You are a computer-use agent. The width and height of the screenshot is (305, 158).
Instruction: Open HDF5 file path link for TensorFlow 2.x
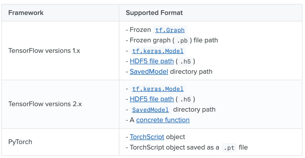tap(152, 99)
